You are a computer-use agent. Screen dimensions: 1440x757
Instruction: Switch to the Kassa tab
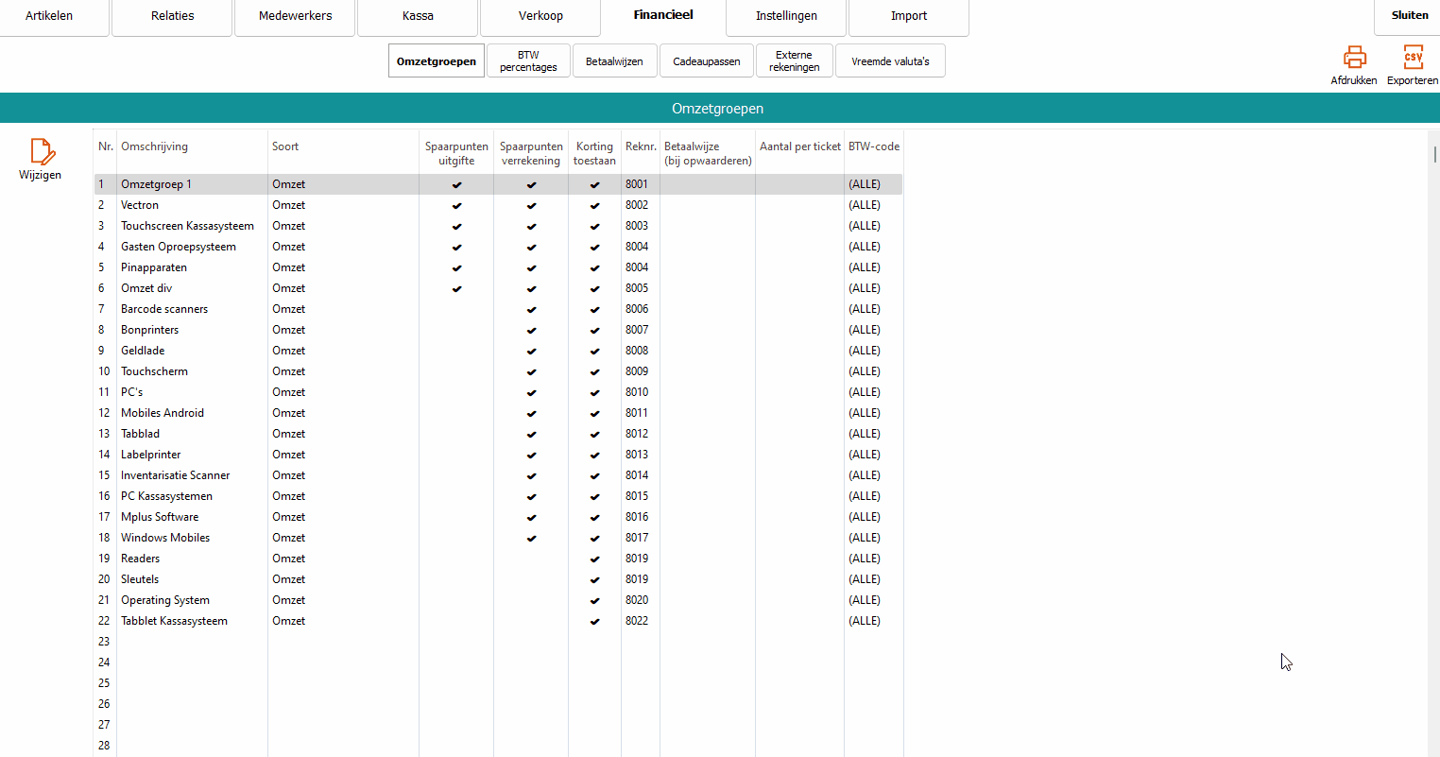tap(418, 16)
